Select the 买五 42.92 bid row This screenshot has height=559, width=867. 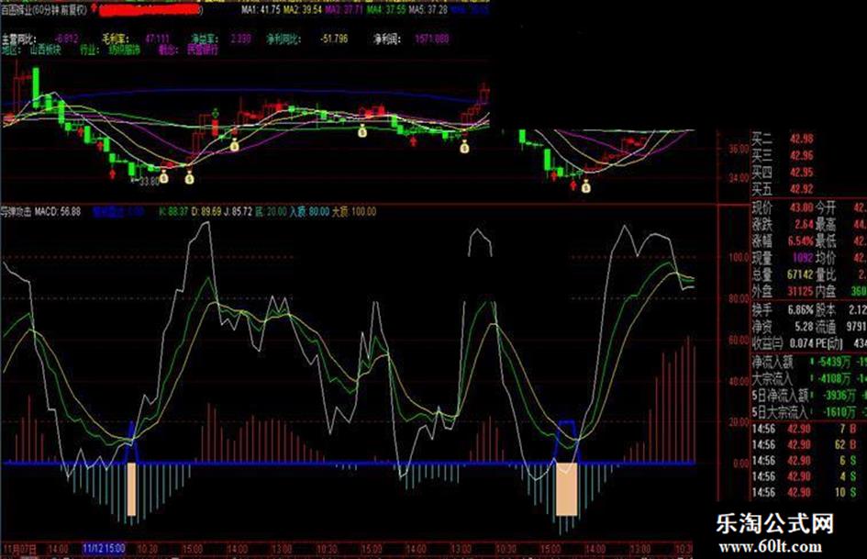click(x=783, y=189)
